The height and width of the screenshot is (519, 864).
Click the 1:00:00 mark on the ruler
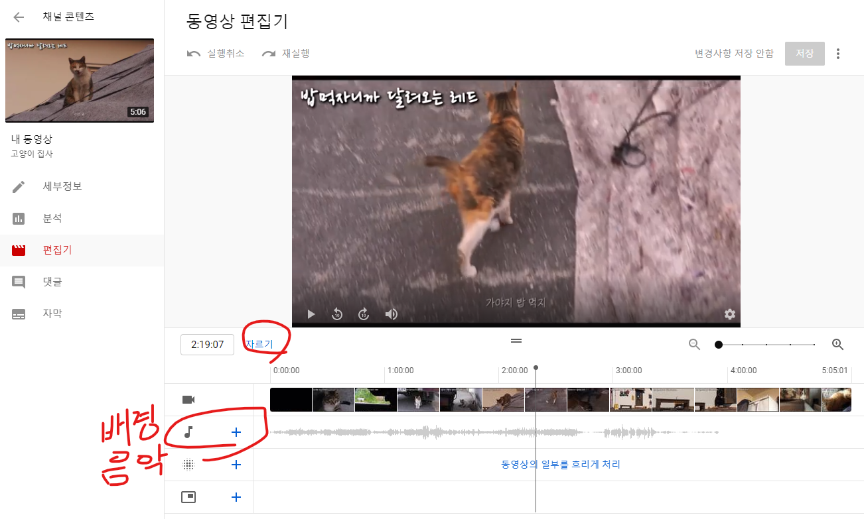click(401, 371)
